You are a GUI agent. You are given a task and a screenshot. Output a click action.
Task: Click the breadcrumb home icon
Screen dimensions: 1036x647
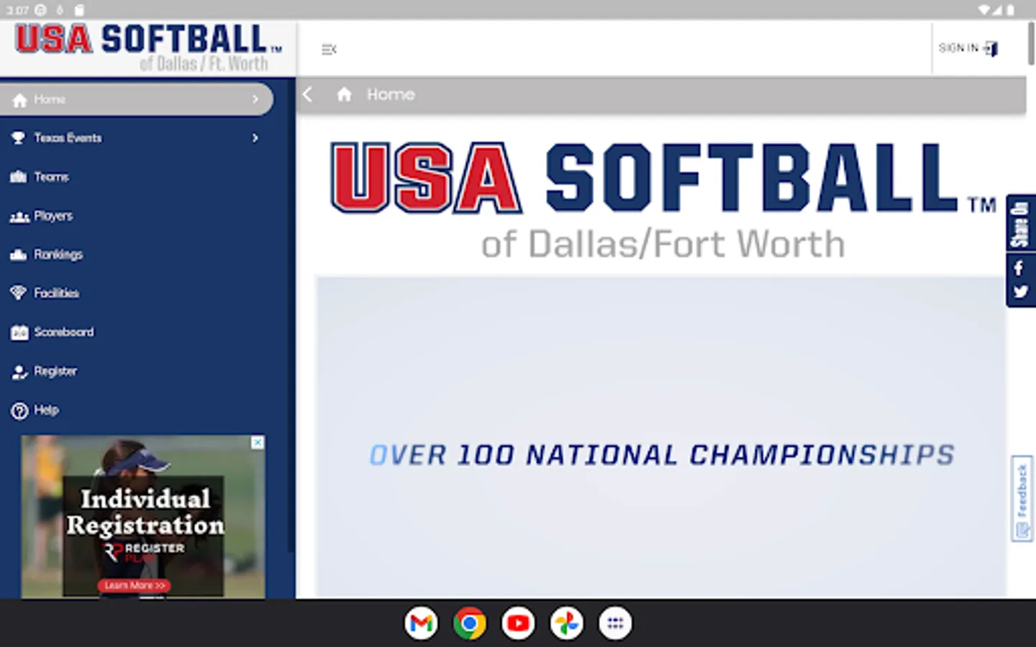pyautogui.click(x=345, y=94)
